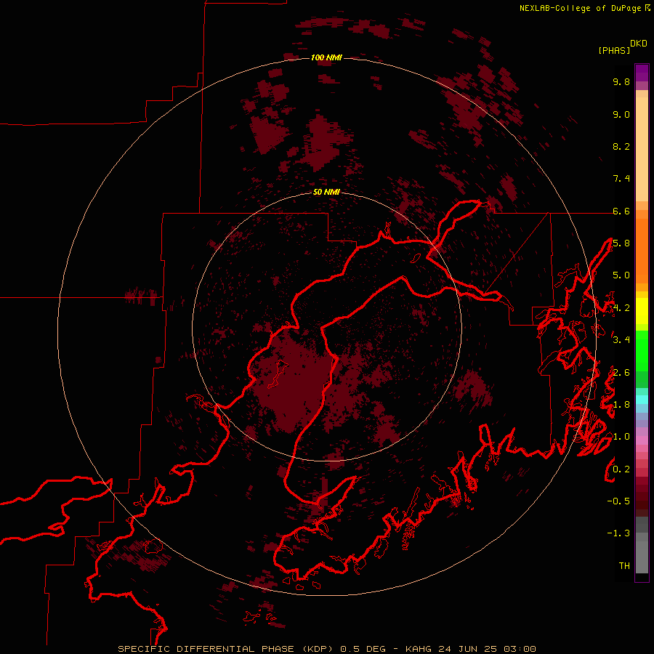The height and width of the screenshot is (654, 654).
Task: Click the 8.2 value on the scale
Action: 621,146
